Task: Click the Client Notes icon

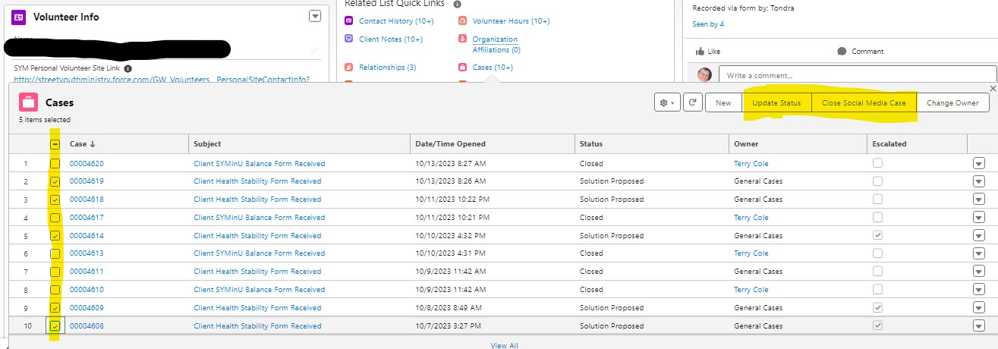Action: pyautogui.click(x=349, y=39)
